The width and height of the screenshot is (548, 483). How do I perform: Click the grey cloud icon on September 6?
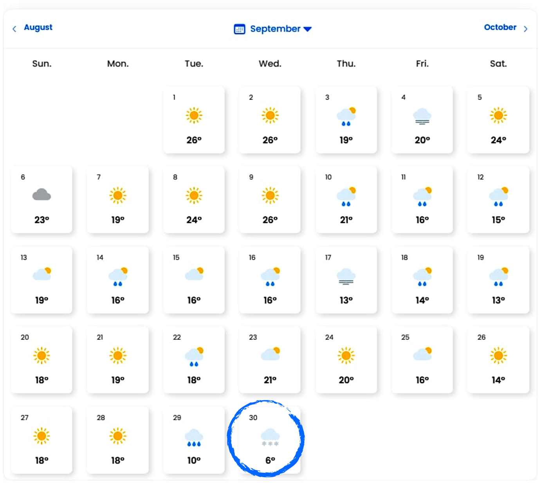[x=41, y=194]
